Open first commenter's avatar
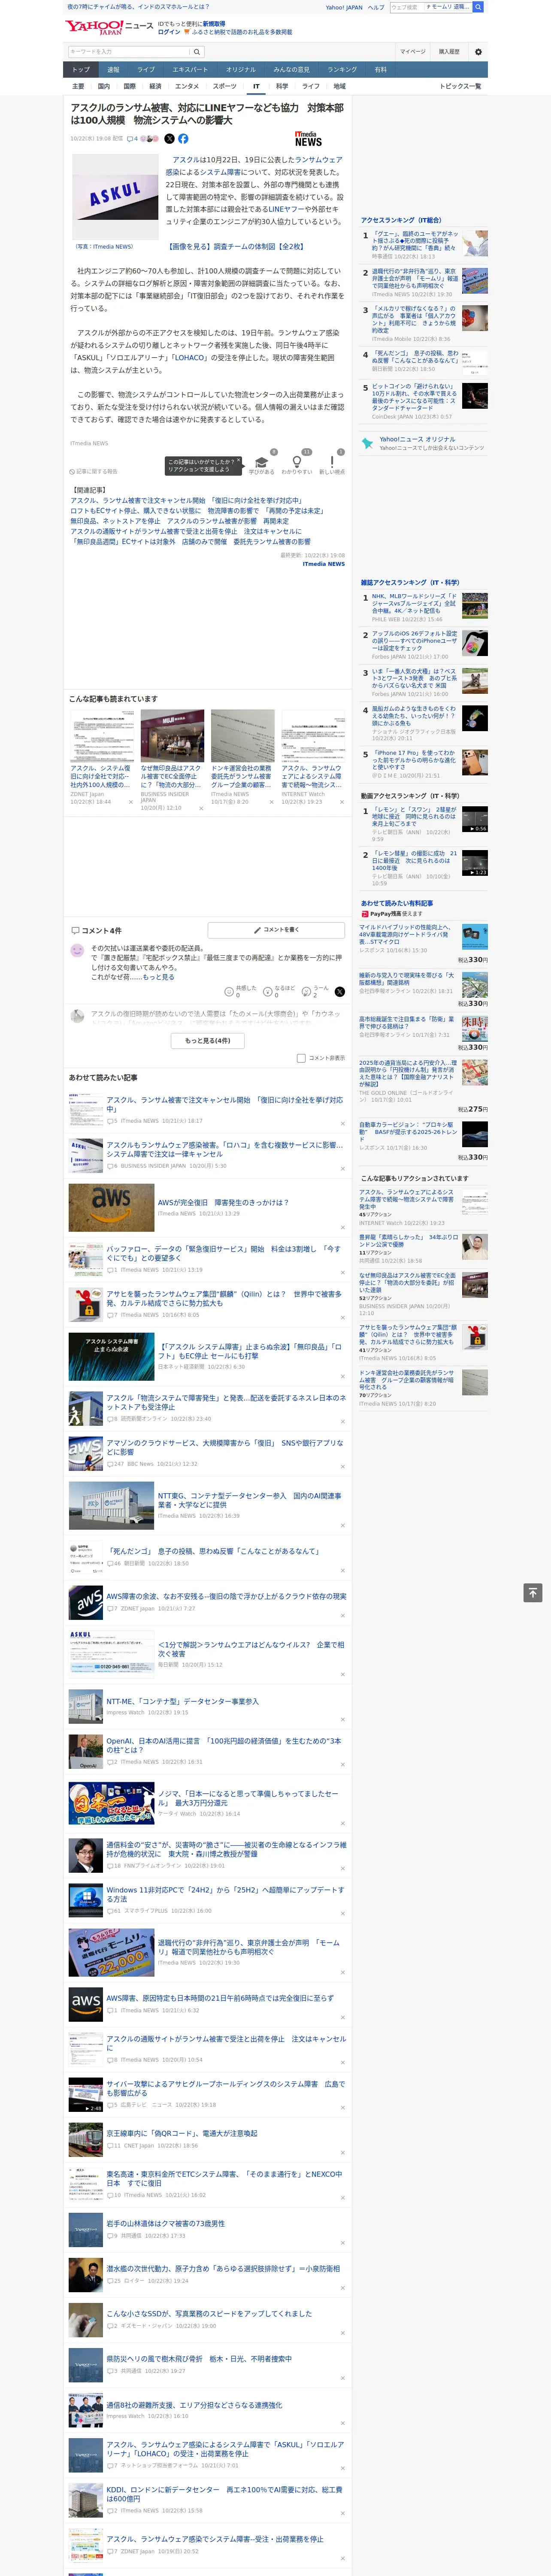This screenshot has width=551, height=2576. pos(77,951)
